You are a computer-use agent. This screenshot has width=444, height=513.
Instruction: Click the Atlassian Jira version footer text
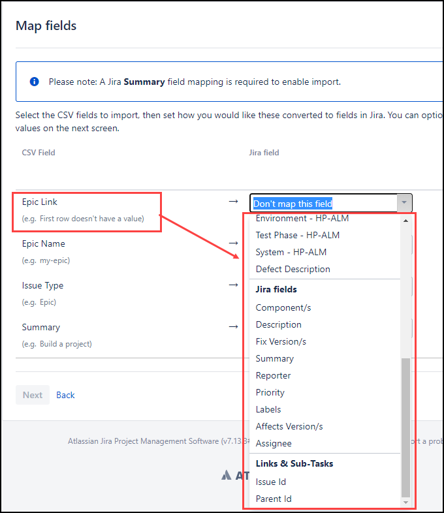tap(159, 441)
